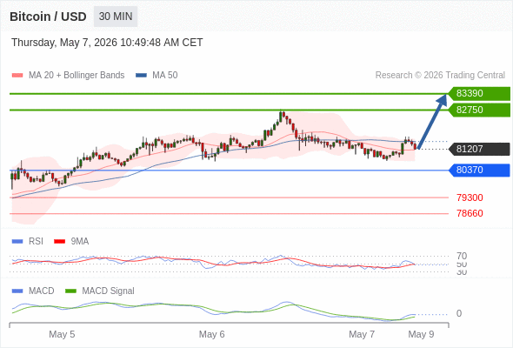
Task: Click the May 5 date axis label
Action: [x=62, y=334]
